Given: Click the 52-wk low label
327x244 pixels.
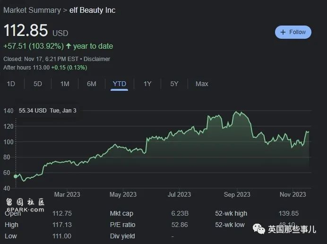Looking at the screenshot, I should [230, 225].
